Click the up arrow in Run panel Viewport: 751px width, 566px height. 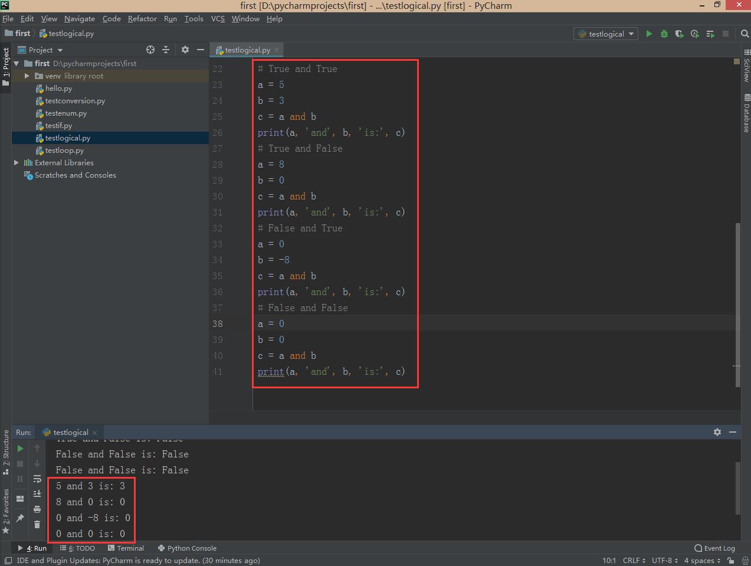[x=37, y=449]
